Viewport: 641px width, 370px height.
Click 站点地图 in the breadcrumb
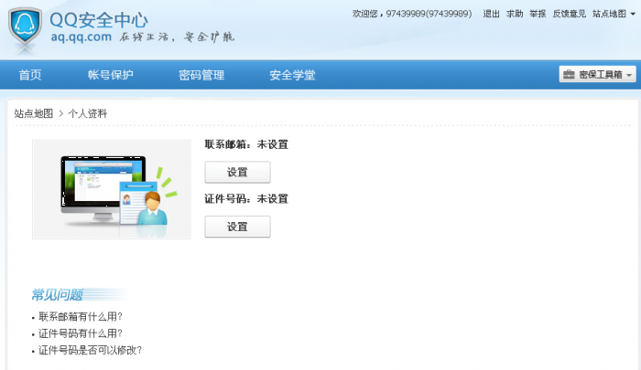pos(34,113)
